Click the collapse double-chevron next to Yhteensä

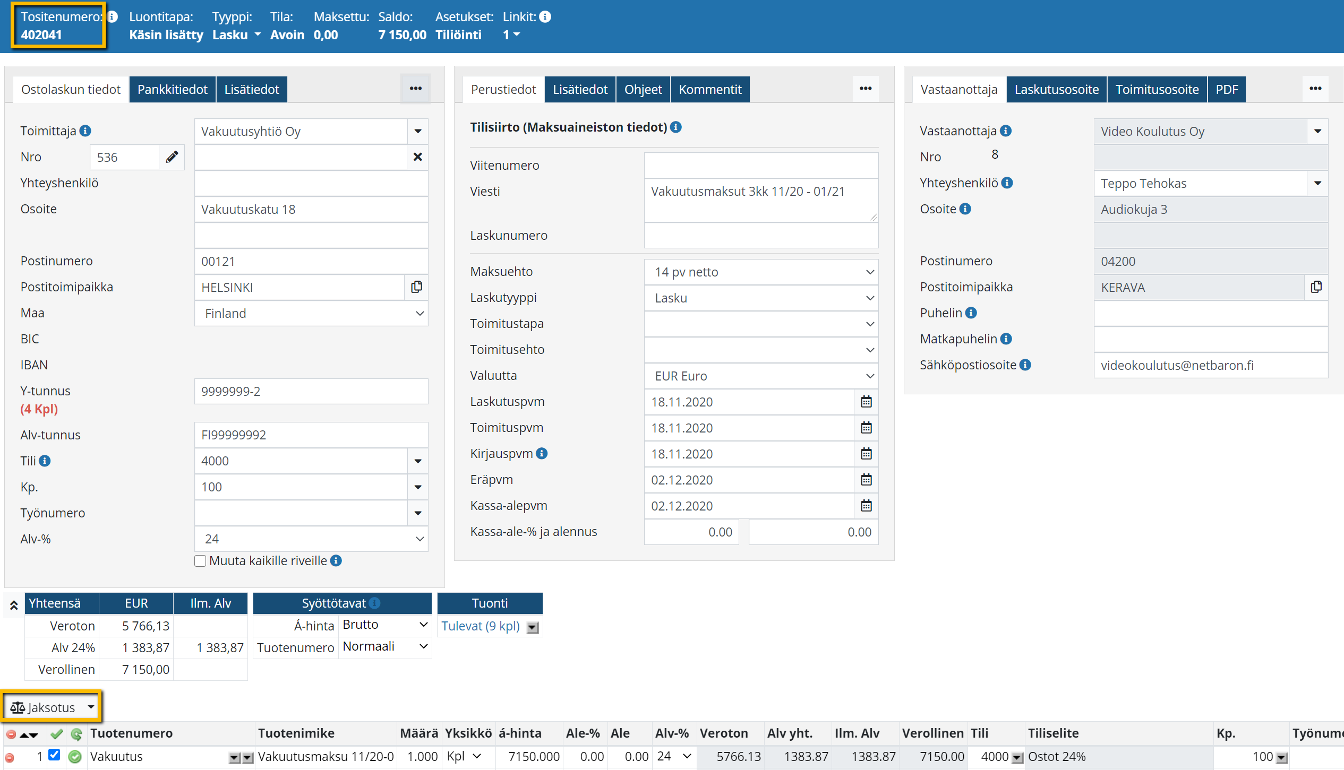point(14,604)
